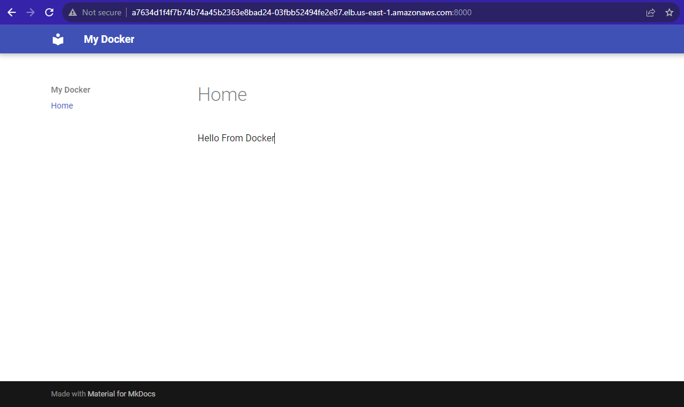Click the MkDocs book logo icon
Viewport: 684px width, 407px height.
[58, 39]
